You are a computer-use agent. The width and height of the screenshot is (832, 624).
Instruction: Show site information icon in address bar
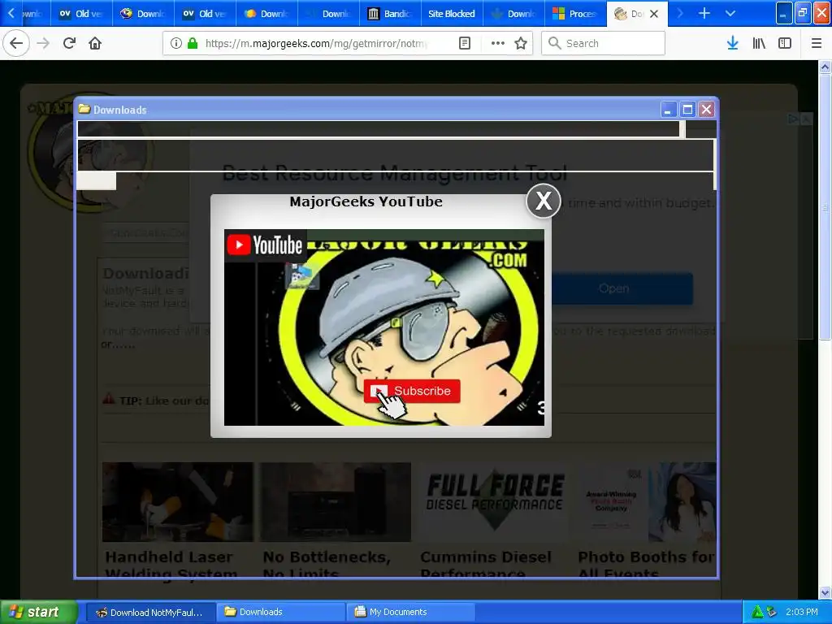click(x=175, y=43)
